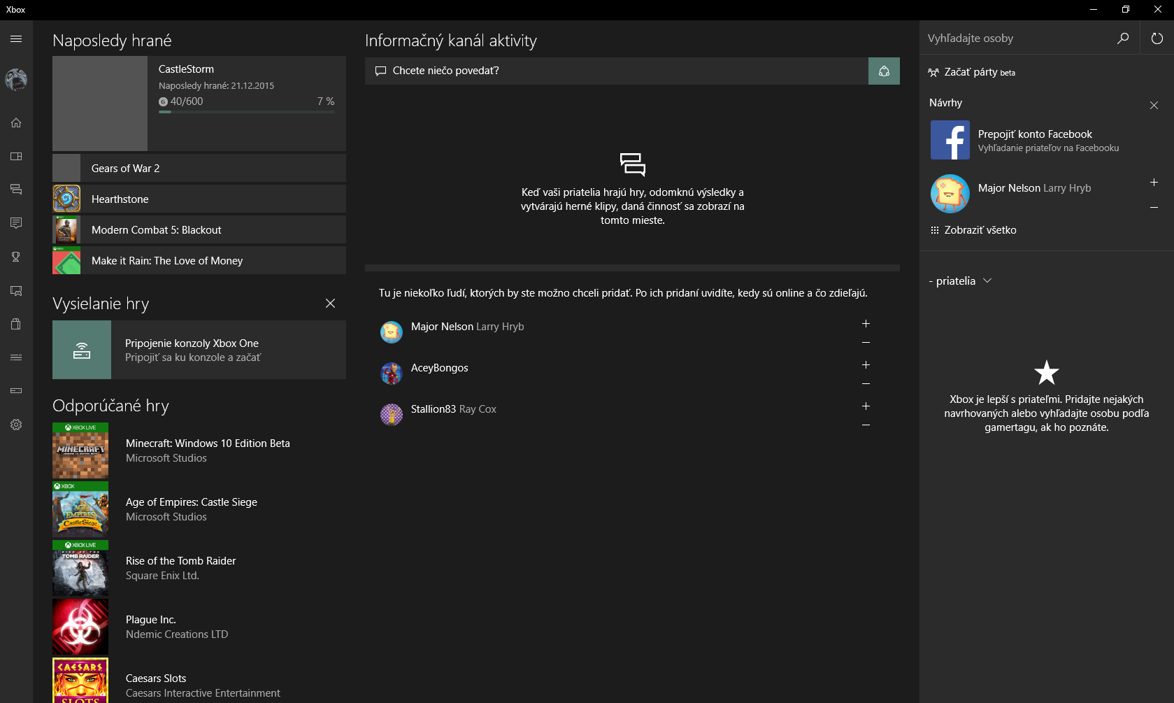
Task: Click the Chcete niečo povedať? input box
Action: [x=617, y=71]
